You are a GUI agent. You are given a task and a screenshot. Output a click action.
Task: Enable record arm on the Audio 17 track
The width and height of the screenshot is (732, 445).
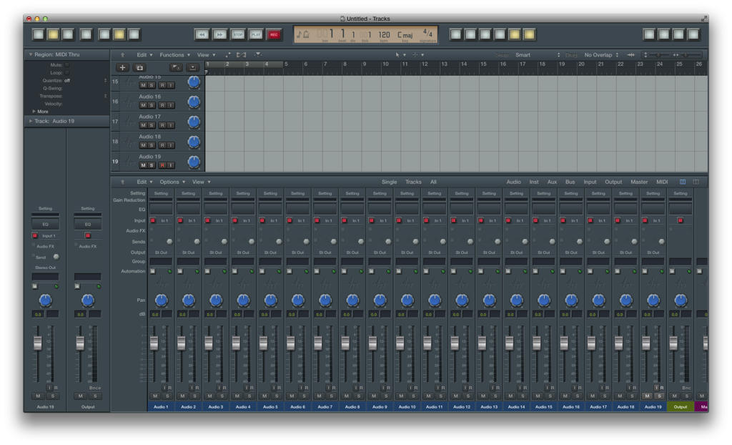point(164,124)
